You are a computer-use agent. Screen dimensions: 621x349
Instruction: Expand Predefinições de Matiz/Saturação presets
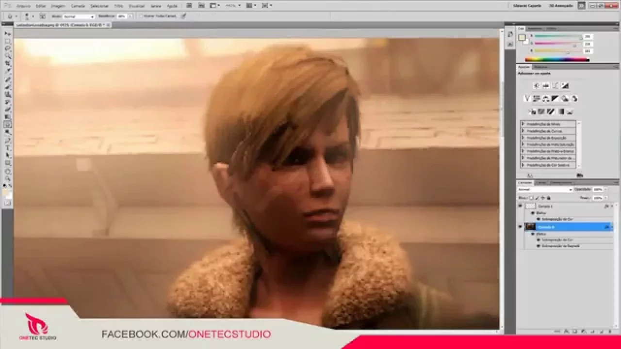click(x=523, y=144)
